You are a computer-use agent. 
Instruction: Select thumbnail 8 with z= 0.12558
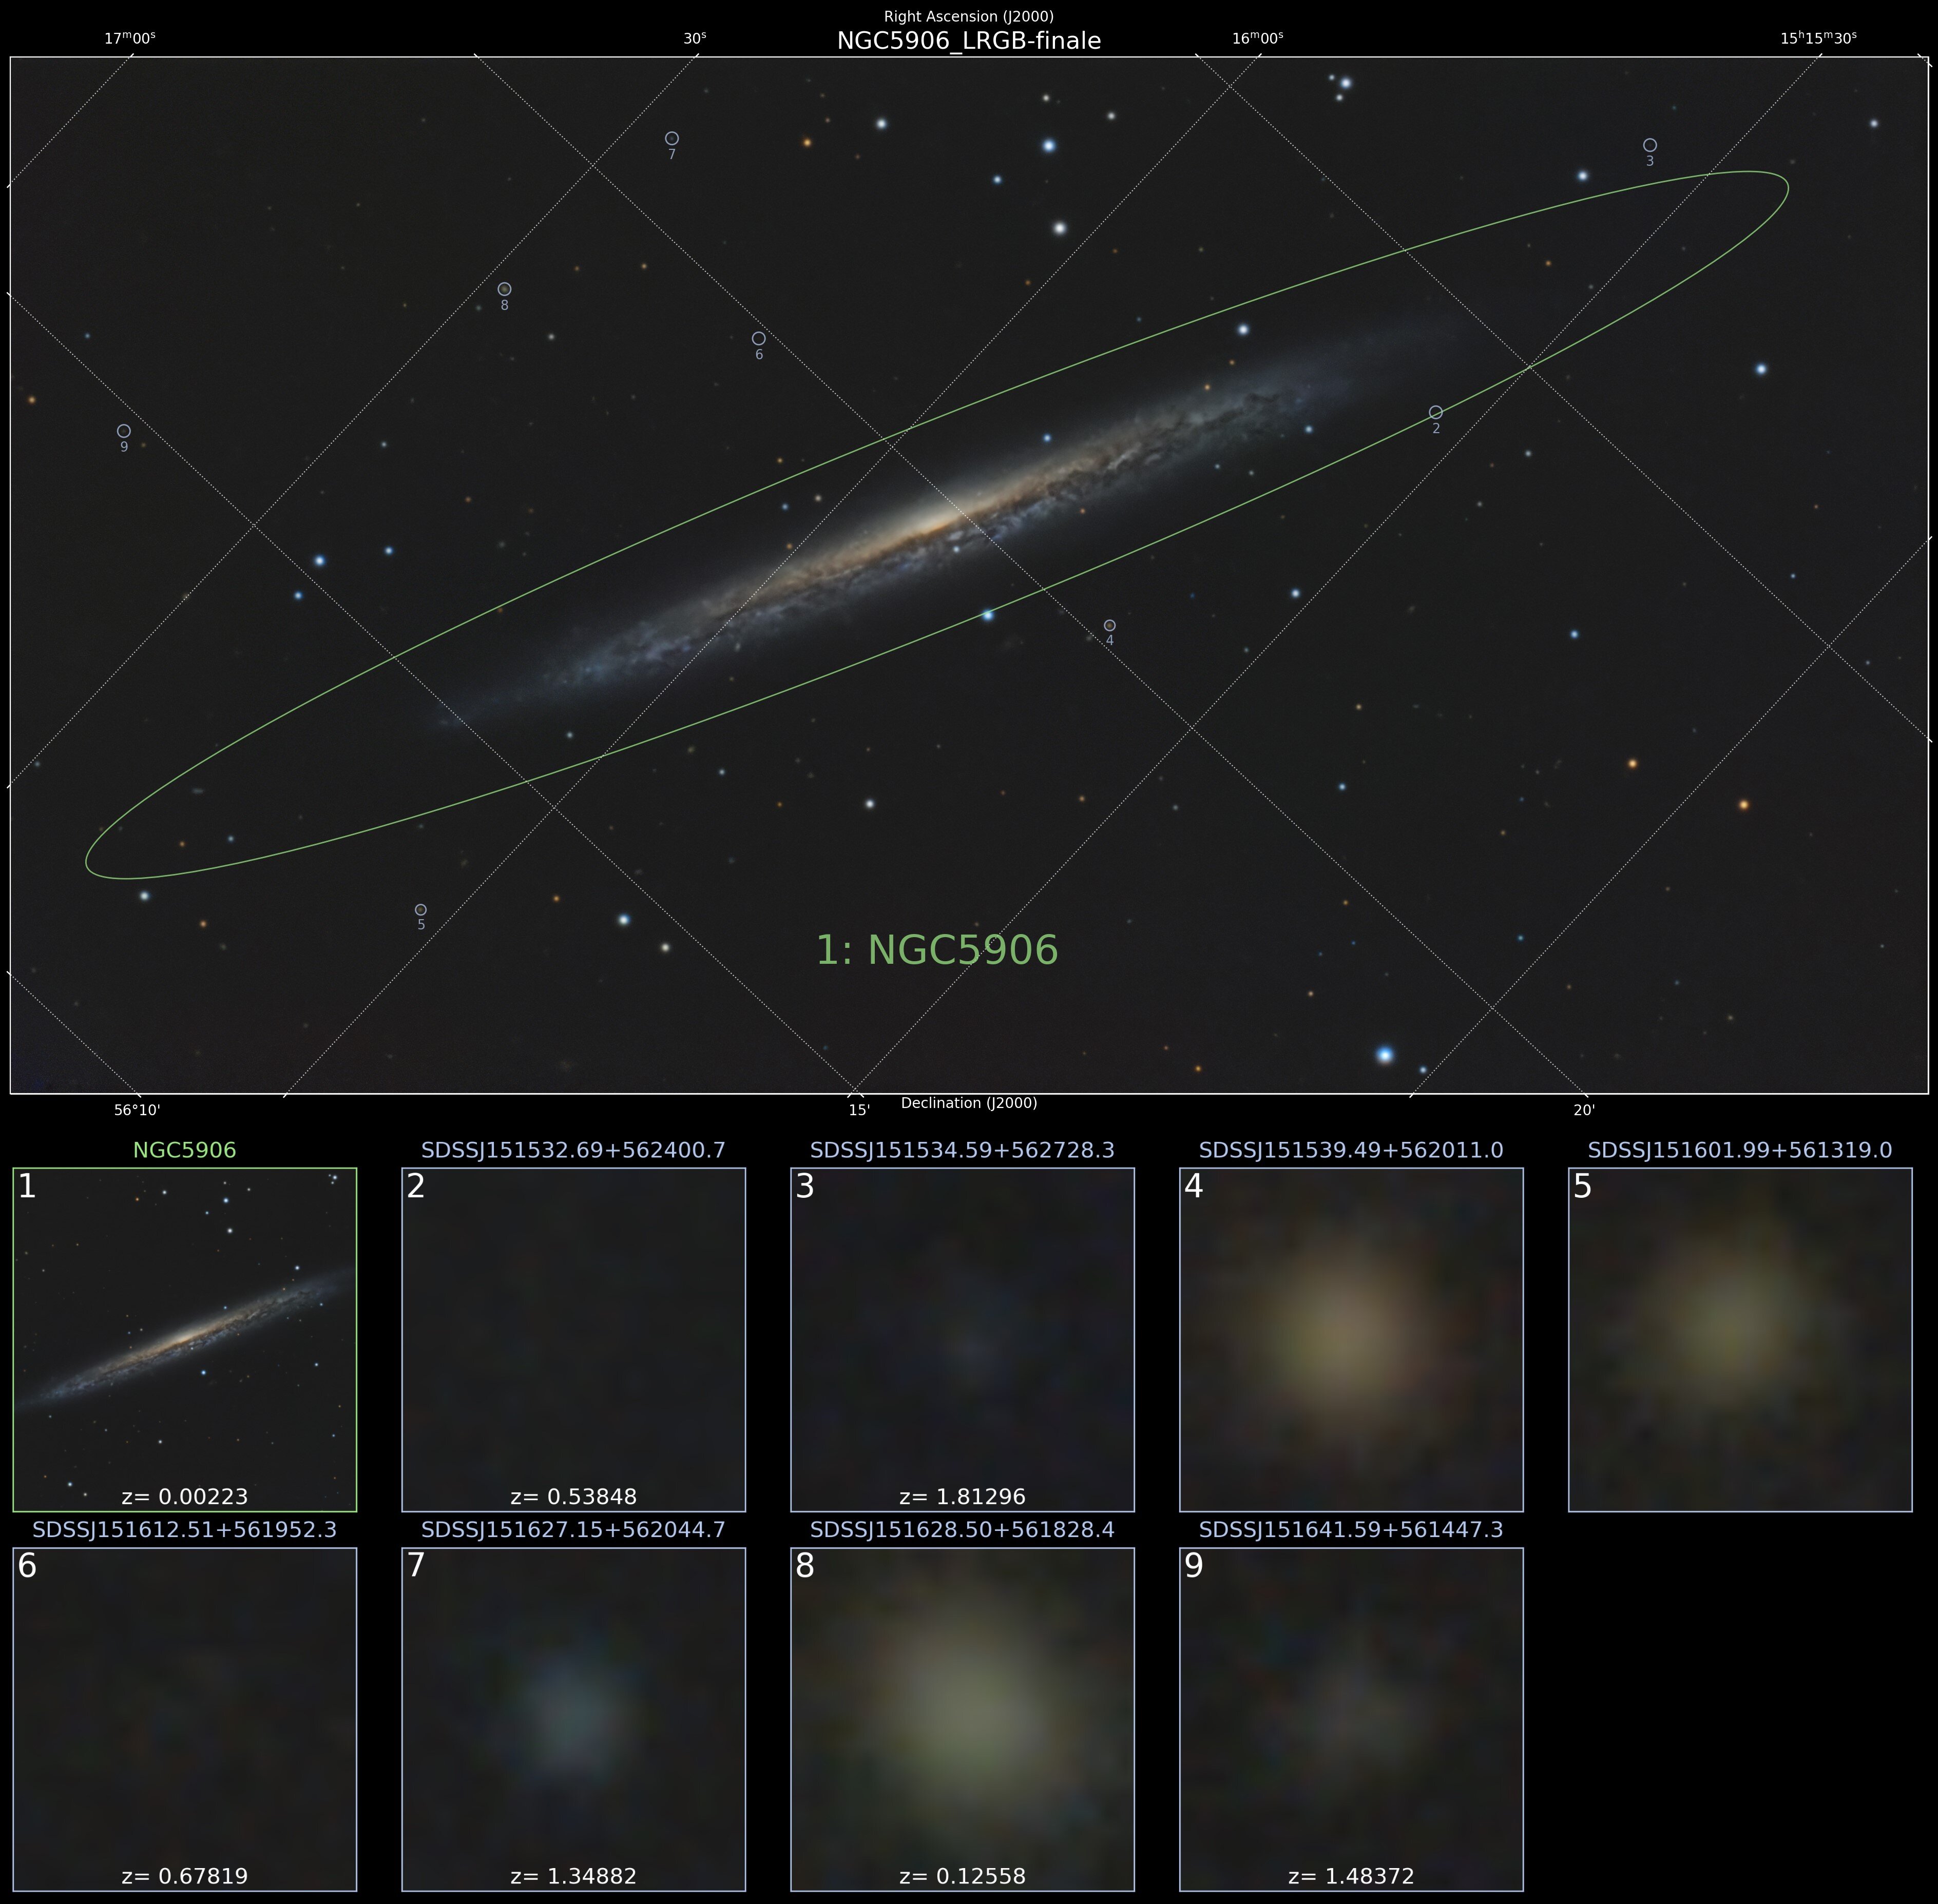point(962,1719)
